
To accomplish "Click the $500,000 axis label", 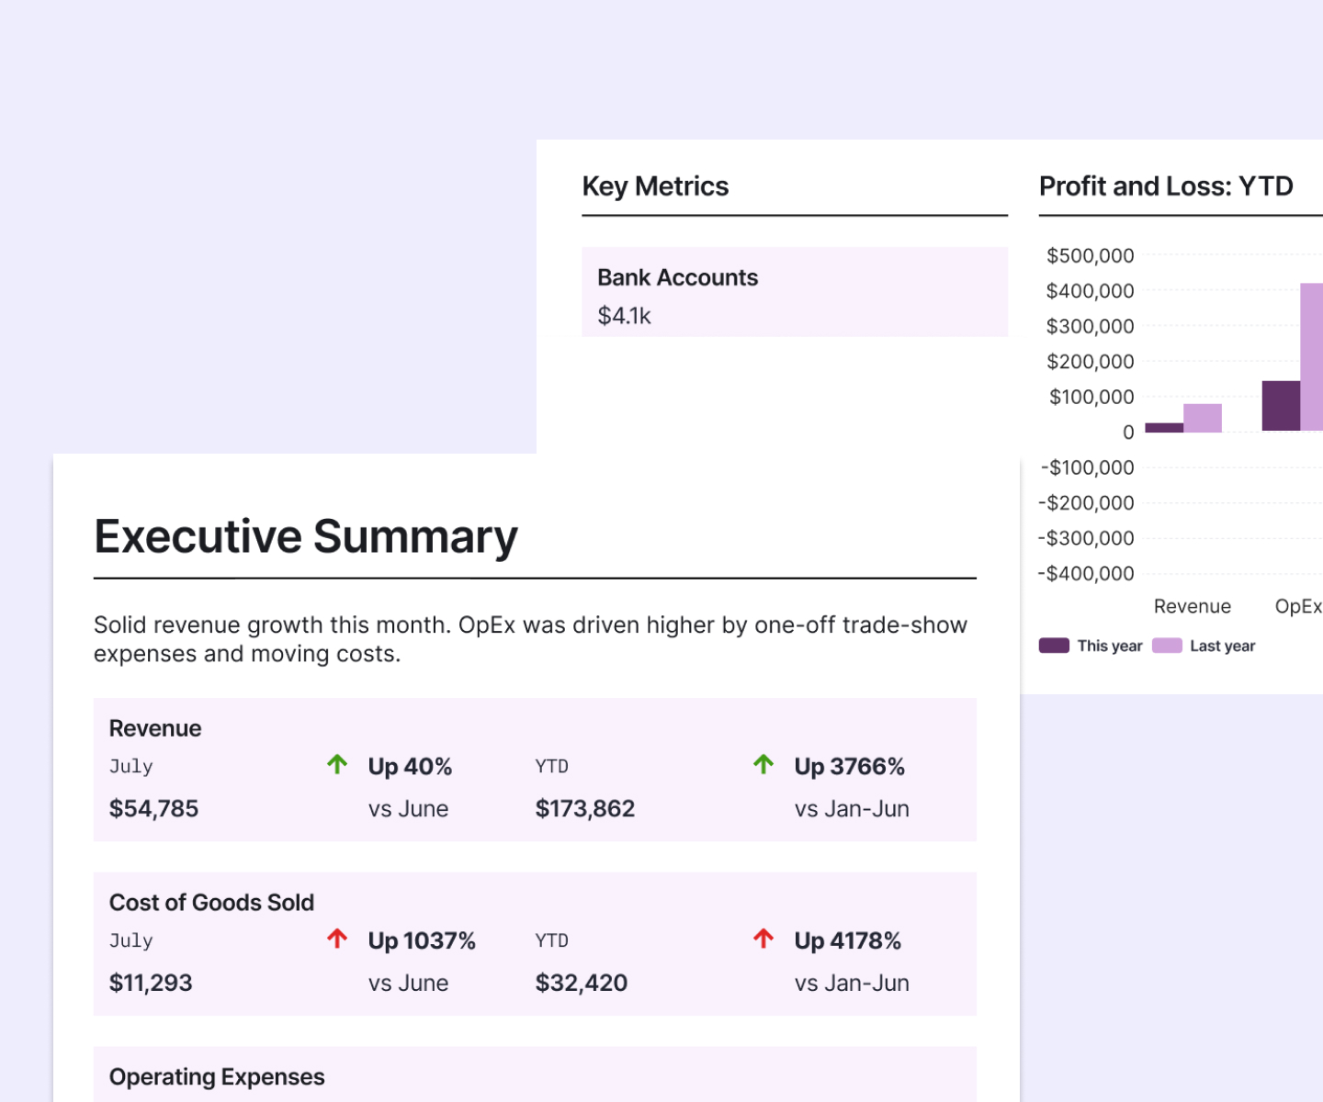I will pos(1091,255).
